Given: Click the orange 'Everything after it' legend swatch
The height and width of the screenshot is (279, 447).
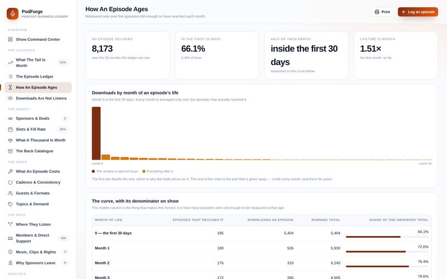Looking at the screenshot, I should [x=144, y=171].
